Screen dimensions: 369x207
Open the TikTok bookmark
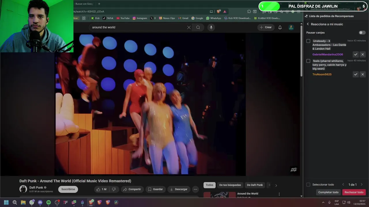tap(108, 18)
